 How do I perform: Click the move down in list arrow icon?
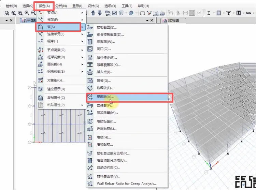click(x=100, y=13)
